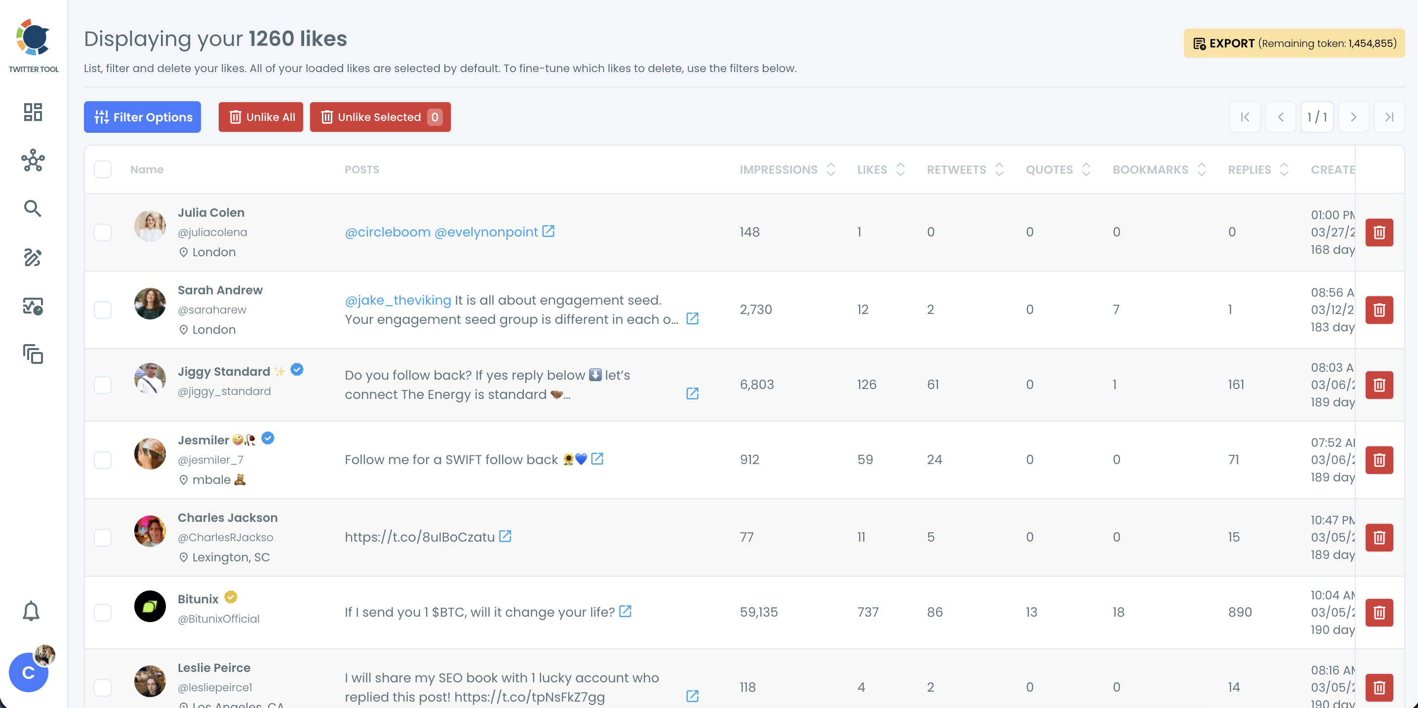Screen dimensions: 1418x708
Task: Click the Unlike All button
Action: pyautogui.click(x=261, y=117)
